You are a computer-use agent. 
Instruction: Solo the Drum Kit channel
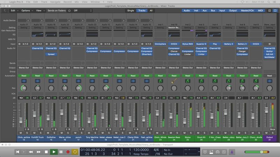[204, 133]
